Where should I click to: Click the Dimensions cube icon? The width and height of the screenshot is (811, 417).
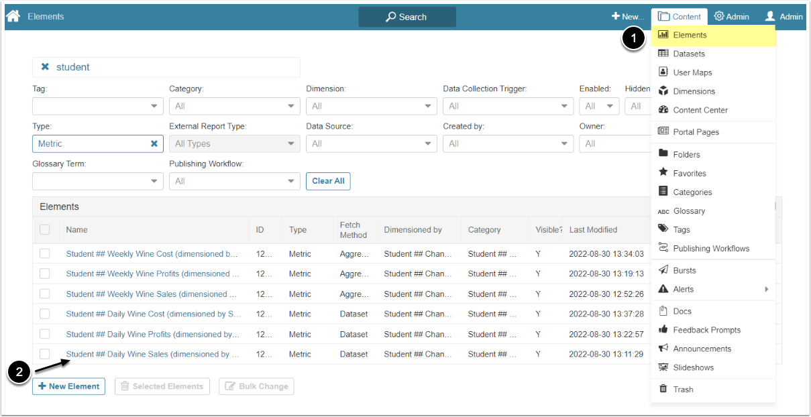[x=663, y=91]
